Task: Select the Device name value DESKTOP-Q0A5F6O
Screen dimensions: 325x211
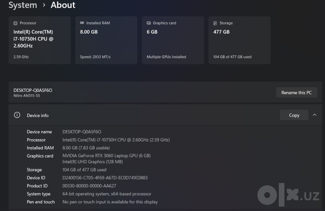Action: pos(82,132)
